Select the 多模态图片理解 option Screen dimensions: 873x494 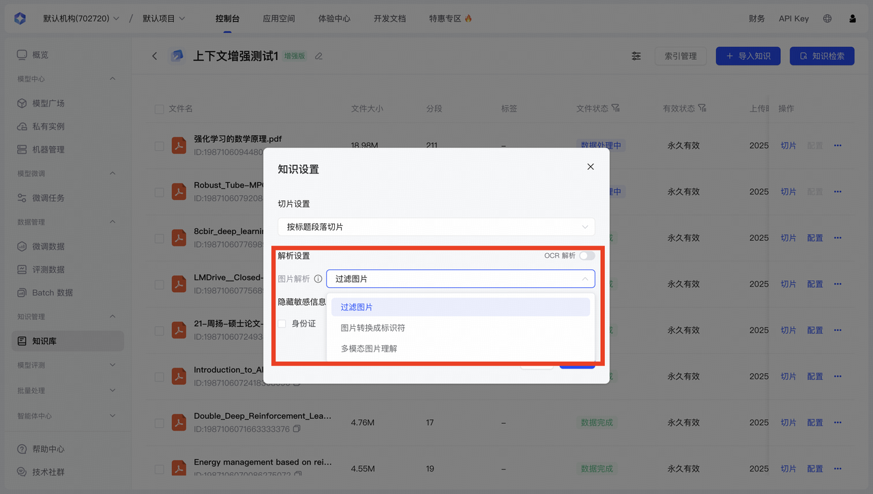tap(369, 349)
